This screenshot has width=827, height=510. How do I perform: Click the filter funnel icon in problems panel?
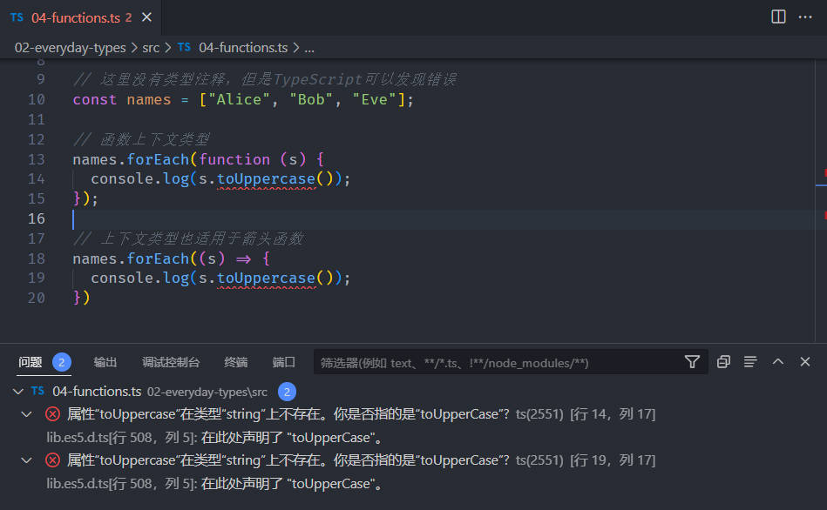pyautogui.click(x=692, y=362)
